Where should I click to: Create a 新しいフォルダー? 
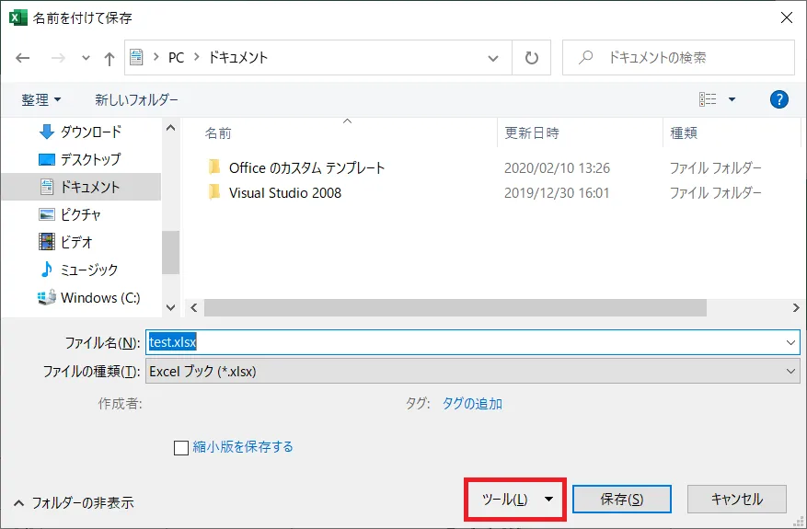(x=136, y=99)
